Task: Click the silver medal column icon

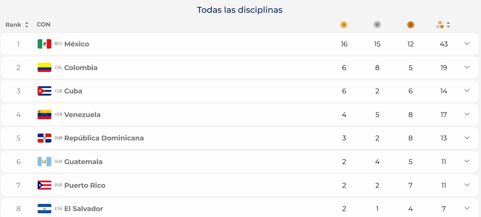Action: 377,25
